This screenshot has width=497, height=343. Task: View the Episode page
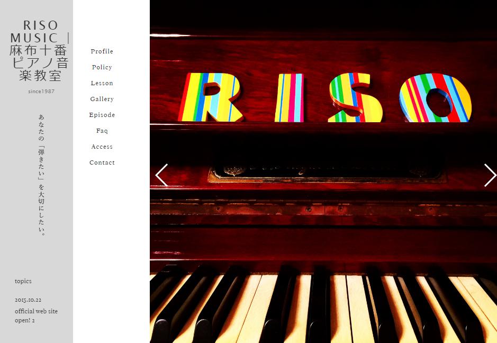pos(102,115)
